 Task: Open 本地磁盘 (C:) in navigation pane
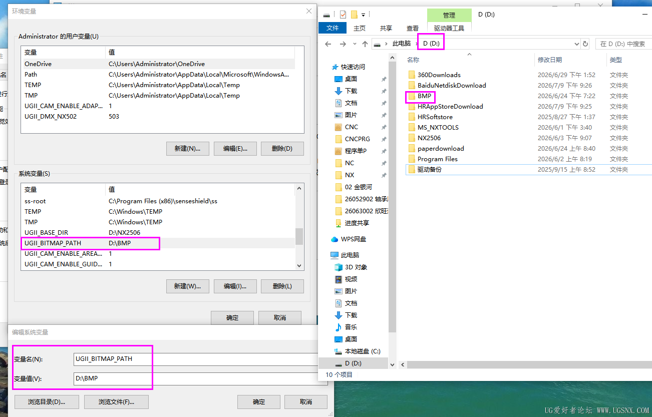363,351
